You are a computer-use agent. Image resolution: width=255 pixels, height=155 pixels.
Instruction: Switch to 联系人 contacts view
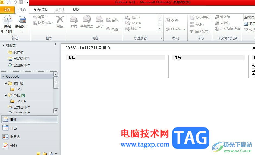pyautogui.click(x=30, y=137)
